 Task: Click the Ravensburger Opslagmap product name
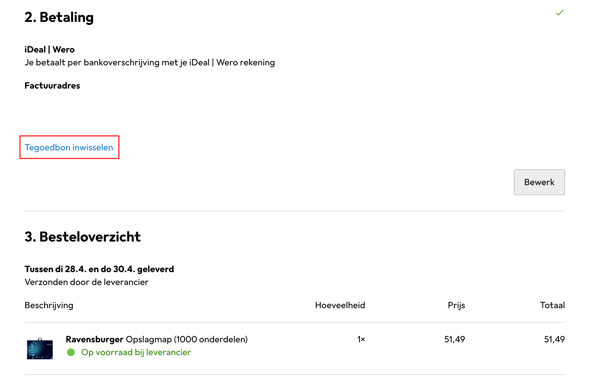pos(157,339)
